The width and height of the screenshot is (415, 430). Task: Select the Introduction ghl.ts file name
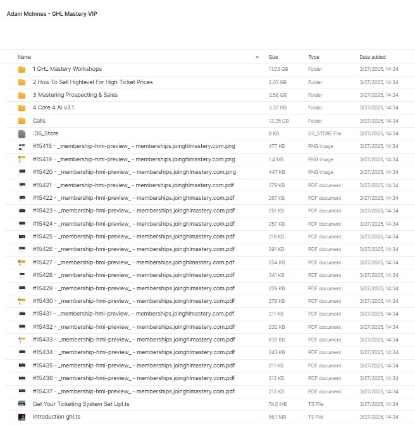[x=56, y=417]
